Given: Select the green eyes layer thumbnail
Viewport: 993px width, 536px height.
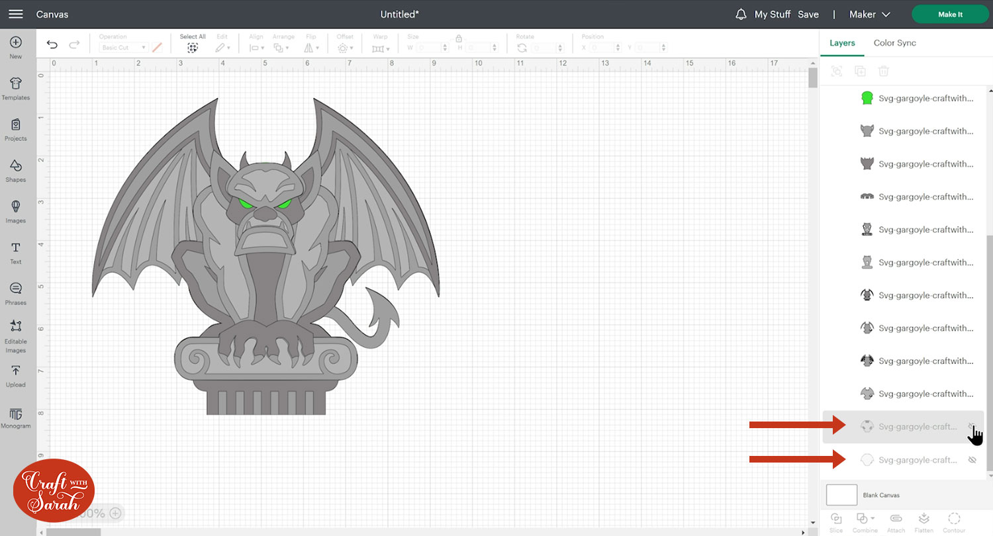Looking at the screenshot, I should point(867,99).
